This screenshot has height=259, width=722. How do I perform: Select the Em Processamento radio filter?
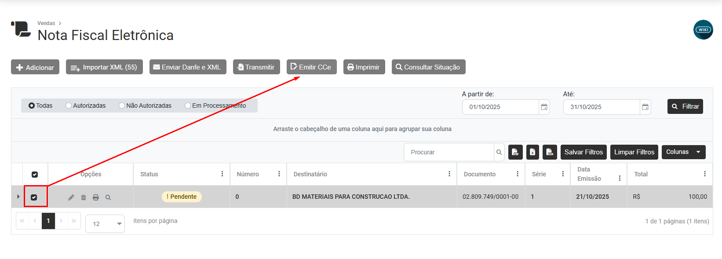tap(188, 106)
